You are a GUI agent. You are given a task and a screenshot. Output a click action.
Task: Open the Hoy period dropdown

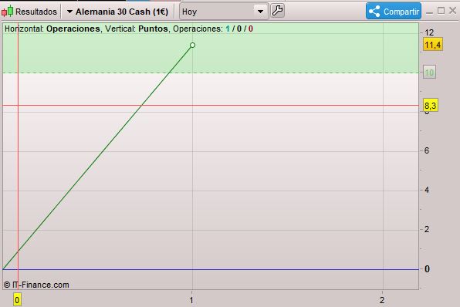click(224, 12)
